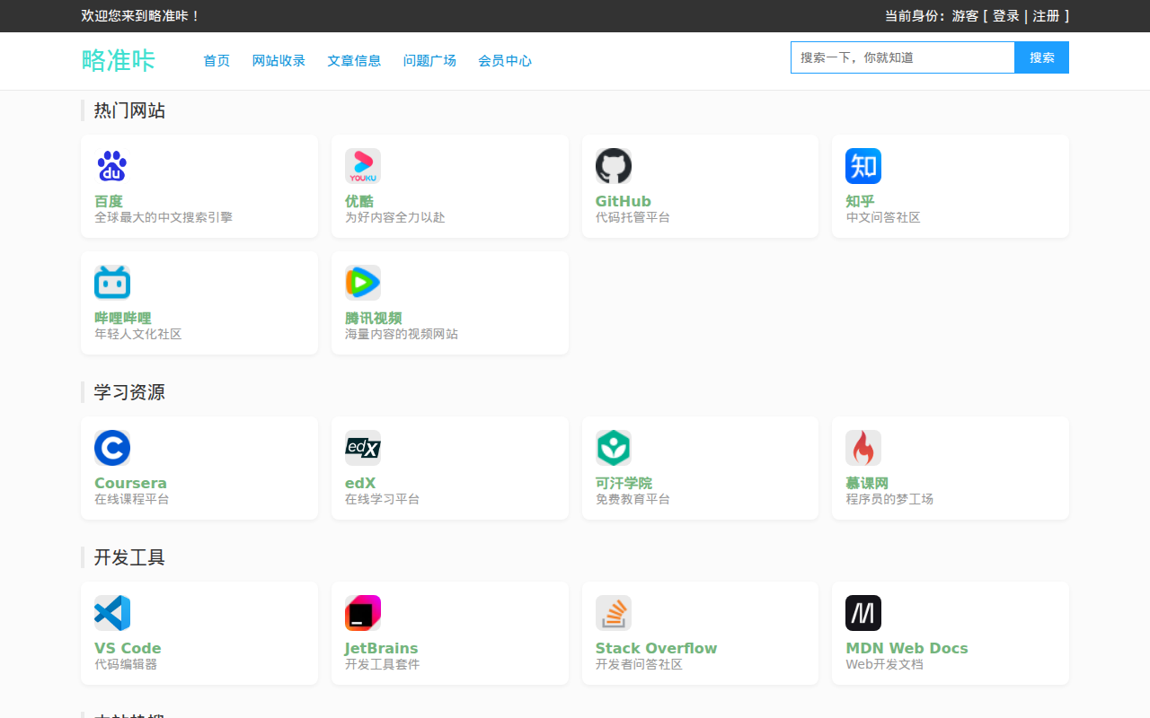Click the Bilibili TV icon
This screenshot has height=718, width=1150.
[x=111, y=282]
